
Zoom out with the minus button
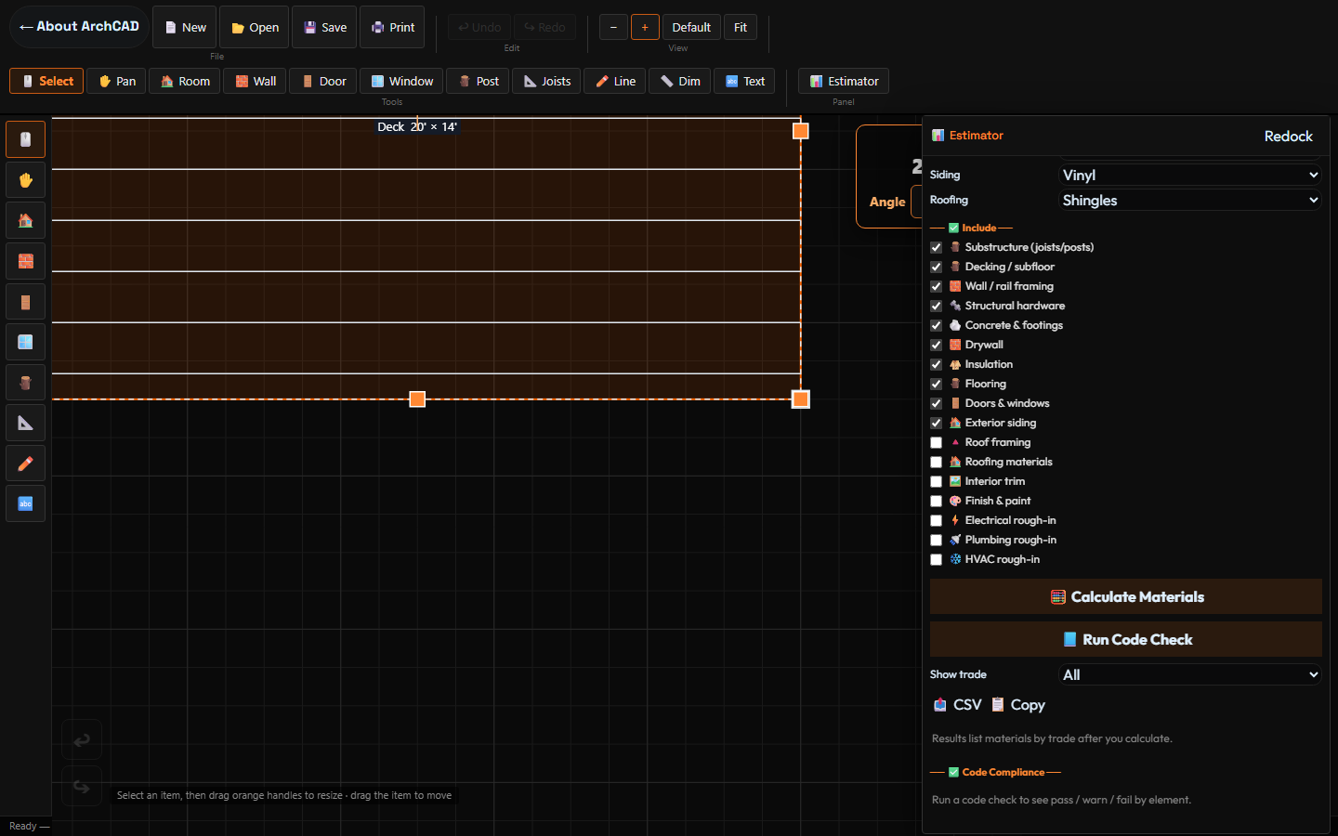[613, 27]
